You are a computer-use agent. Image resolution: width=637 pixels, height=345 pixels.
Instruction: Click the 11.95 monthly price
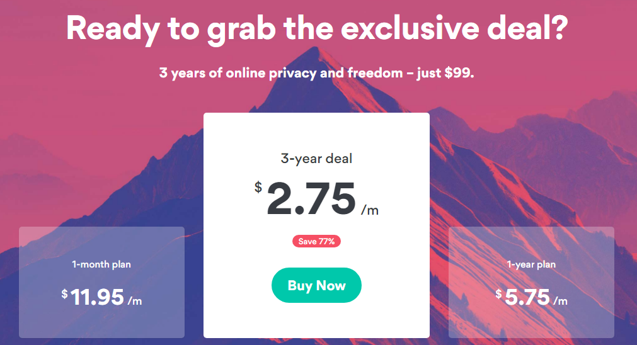coord(97,297)
